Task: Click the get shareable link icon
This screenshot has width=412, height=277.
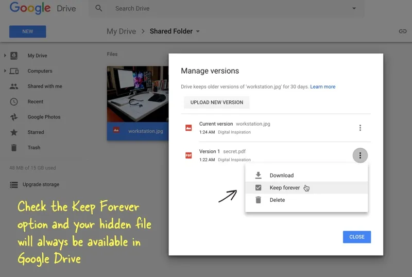Action: (403, 31)
